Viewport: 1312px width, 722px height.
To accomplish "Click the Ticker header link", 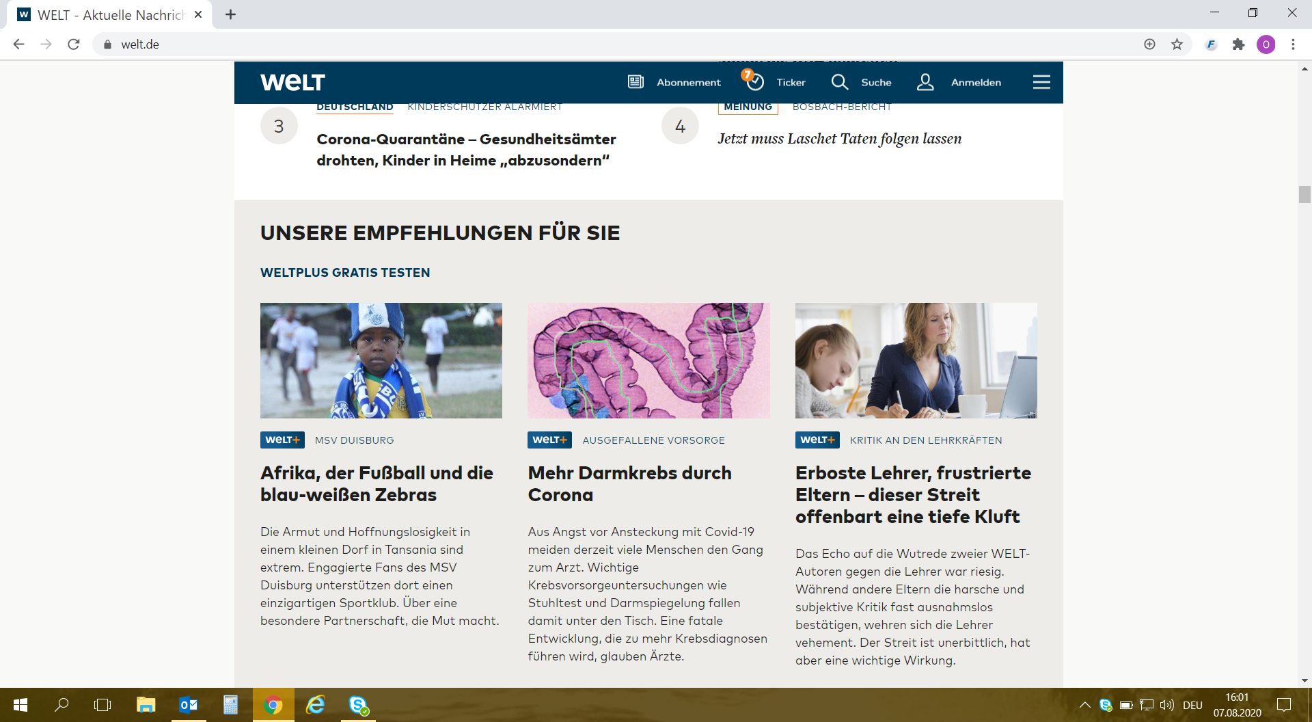I will [791, 83].
